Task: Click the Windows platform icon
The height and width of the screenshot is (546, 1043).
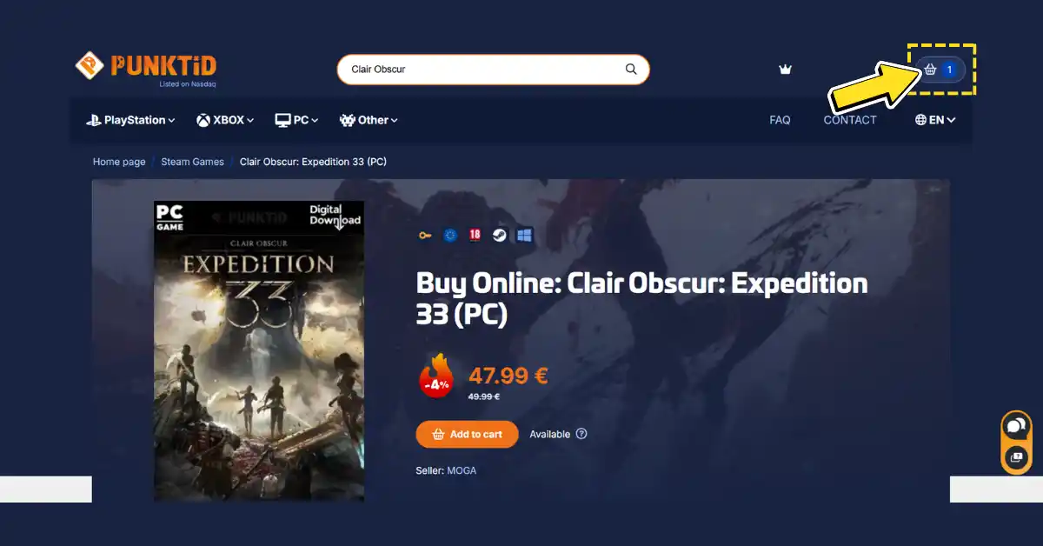Action: coord(524,235)
